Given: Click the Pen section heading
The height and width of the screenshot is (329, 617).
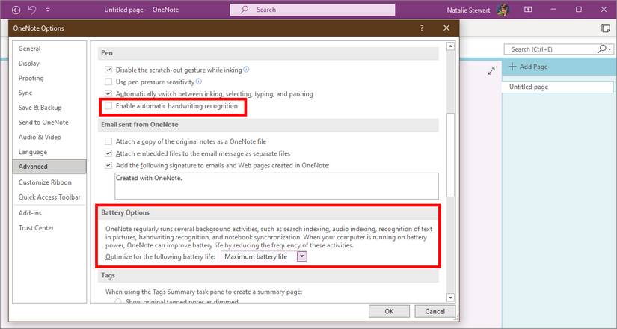Looking at the screenshot, I should 107,53.
